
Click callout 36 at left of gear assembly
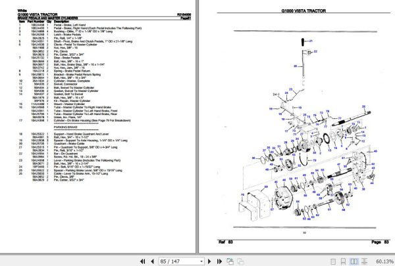pos(253,158)
